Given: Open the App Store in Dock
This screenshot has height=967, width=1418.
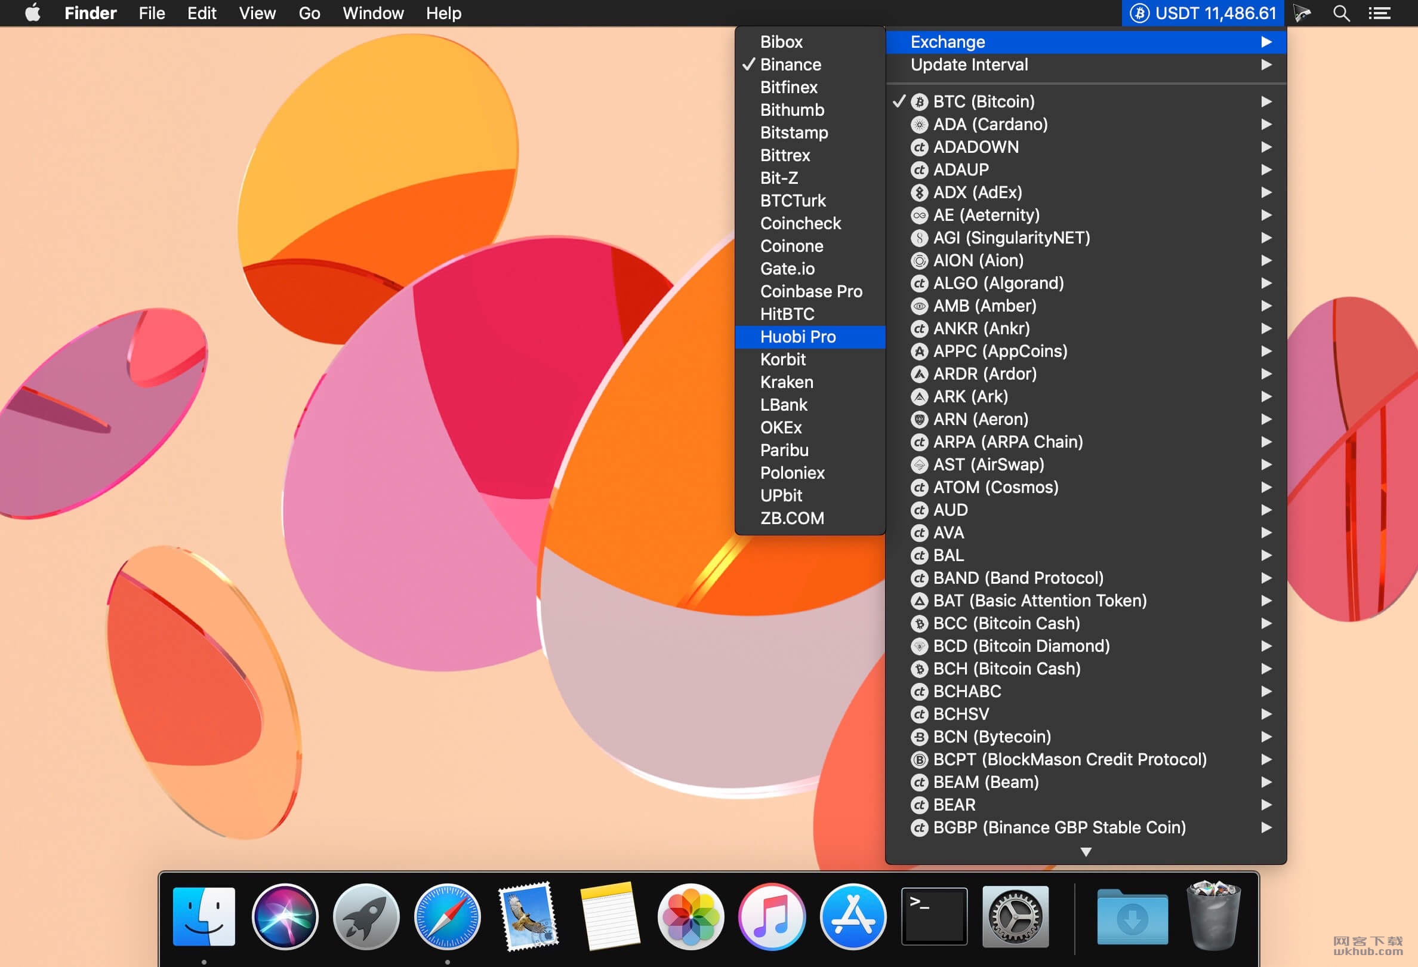Looking at the screenshot, I should coord(853,916).
